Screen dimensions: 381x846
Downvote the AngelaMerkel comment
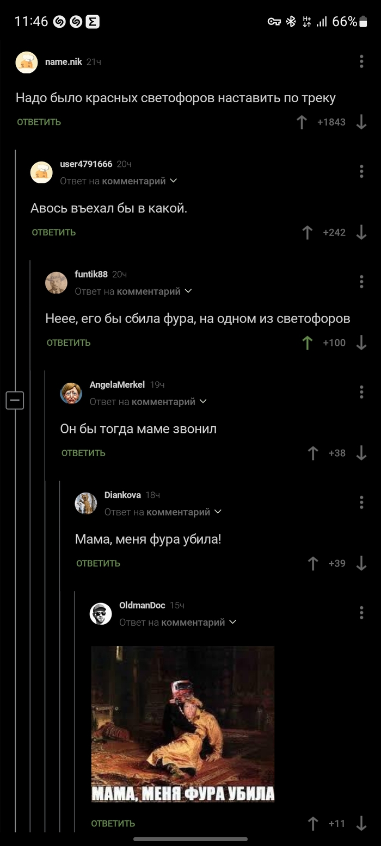(361, 452)
